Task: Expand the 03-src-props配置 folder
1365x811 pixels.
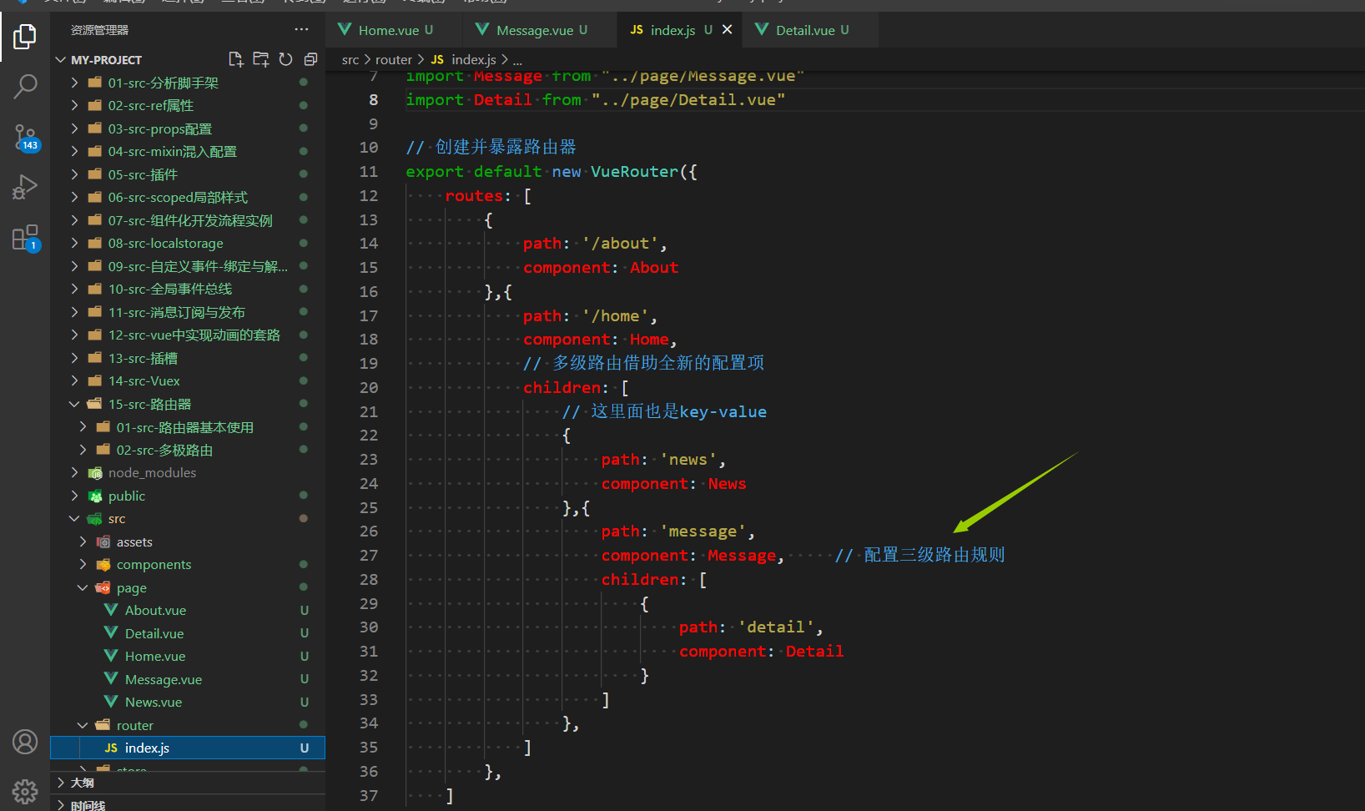Action: coord(74,128)
